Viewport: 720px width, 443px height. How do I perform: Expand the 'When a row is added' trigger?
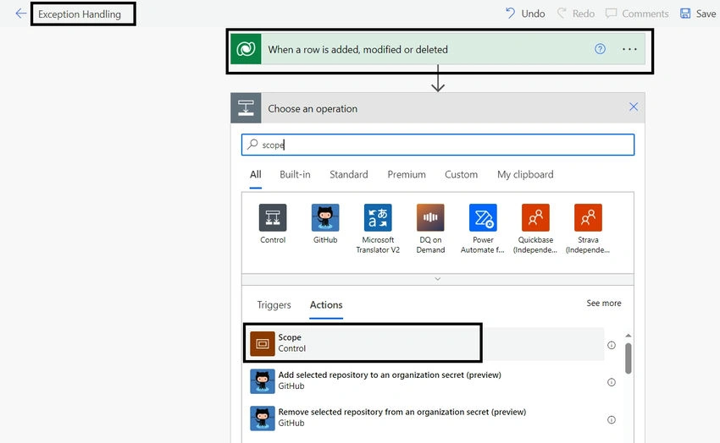(x=438, y=49)
